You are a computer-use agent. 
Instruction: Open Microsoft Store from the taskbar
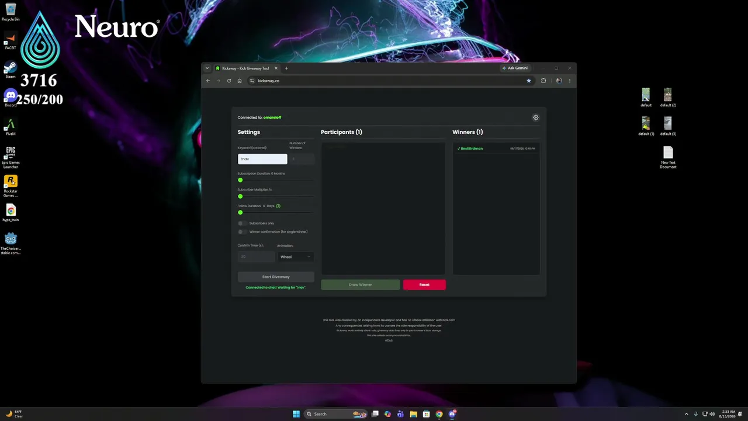(x=426, y=414)
